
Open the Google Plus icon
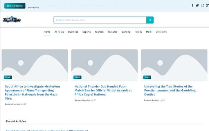click(207, 6)
